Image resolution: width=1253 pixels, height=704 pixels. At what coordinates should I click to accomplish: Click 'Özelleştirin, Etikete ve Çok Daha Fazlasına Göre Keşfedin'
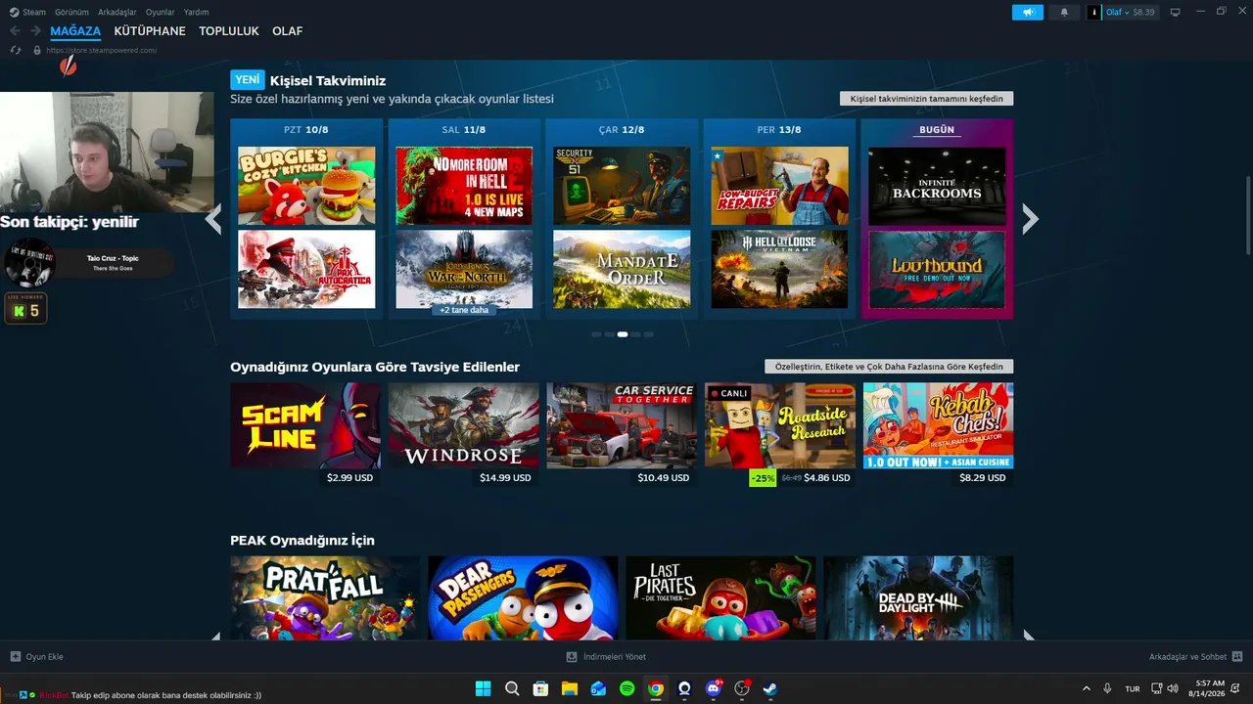(x=889, y=367)
